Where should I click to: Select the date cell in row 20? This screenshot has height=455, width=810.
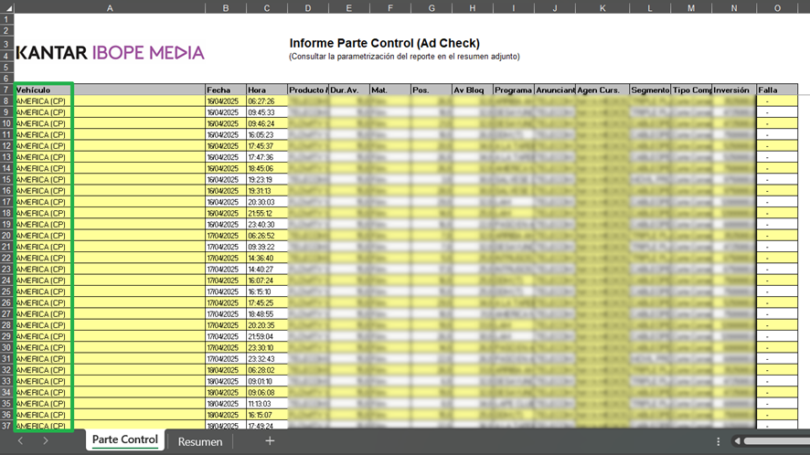(x=226, y=236)
